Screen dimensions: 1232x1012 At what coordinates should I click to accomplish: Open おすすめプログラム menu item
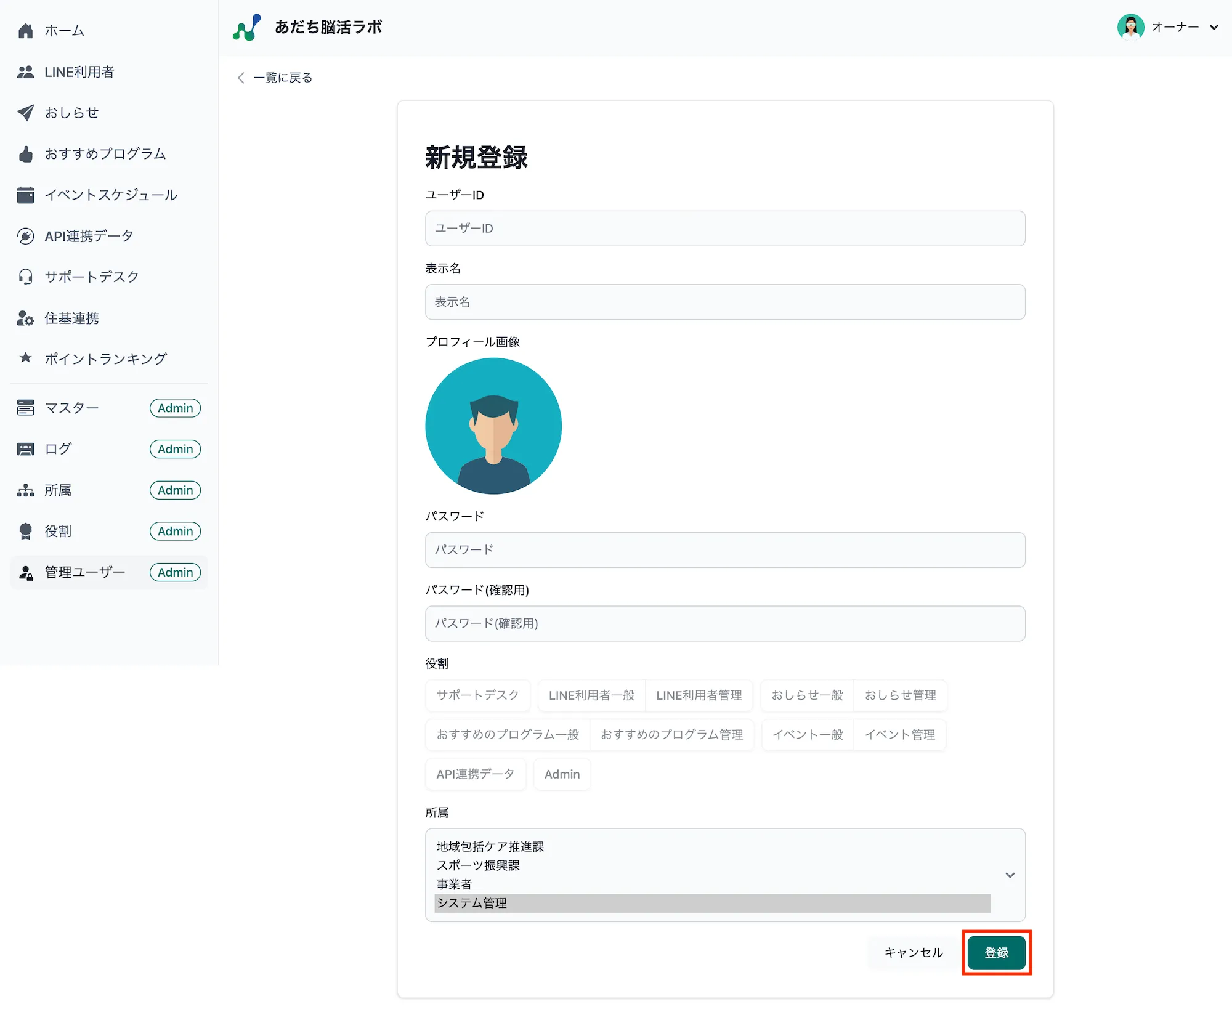coord(109,154)
